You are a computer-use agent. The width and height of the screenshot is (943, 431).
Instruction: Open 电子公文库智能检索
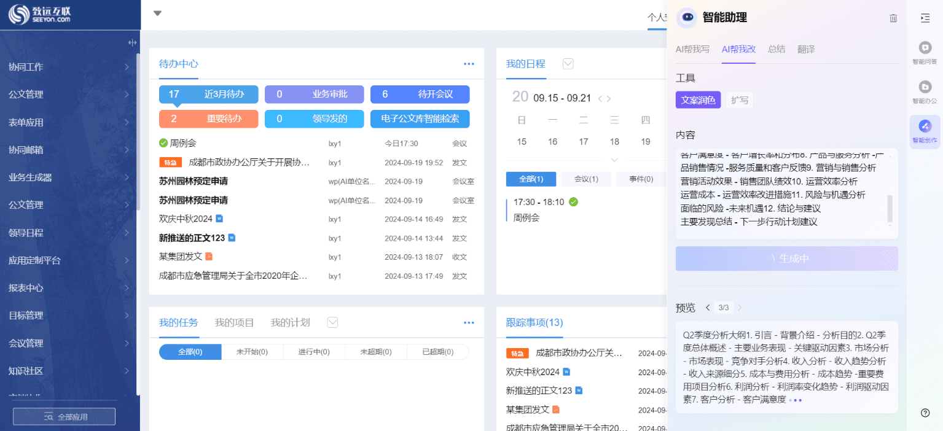(x=420, y=118)
